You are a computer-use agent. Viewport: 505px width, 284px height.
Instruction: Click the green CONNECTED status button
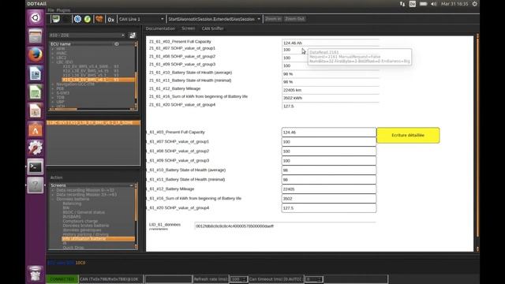62,278
